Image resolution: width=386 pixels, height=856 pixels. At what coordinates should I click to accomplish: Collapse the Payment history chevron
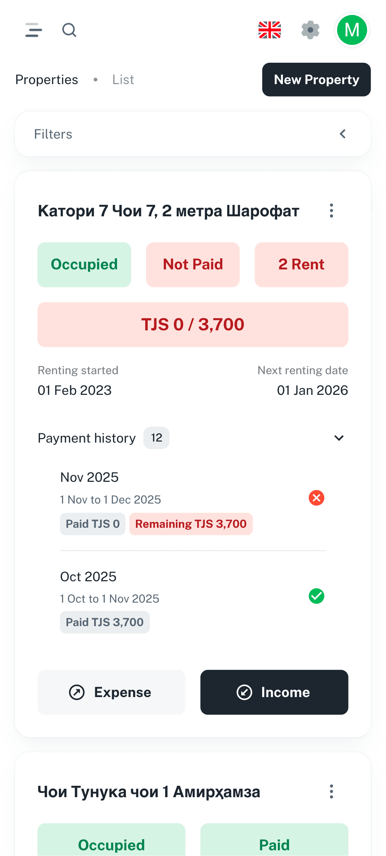[x=339, y=438]
